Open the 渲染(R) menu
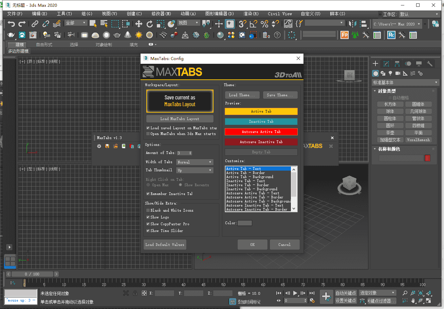444x309 pixels. pyautogui.click(x=251, y=14)
